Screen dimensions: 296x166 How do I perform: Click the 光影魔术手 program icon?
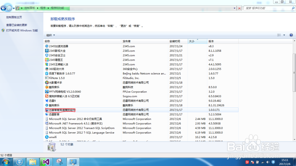point(47,82)
